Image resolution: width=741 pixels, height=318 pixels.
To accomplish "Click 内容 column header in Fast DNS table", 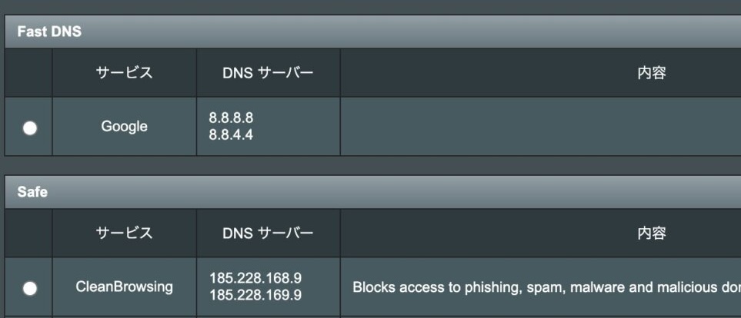I will (x=651, y=73).
